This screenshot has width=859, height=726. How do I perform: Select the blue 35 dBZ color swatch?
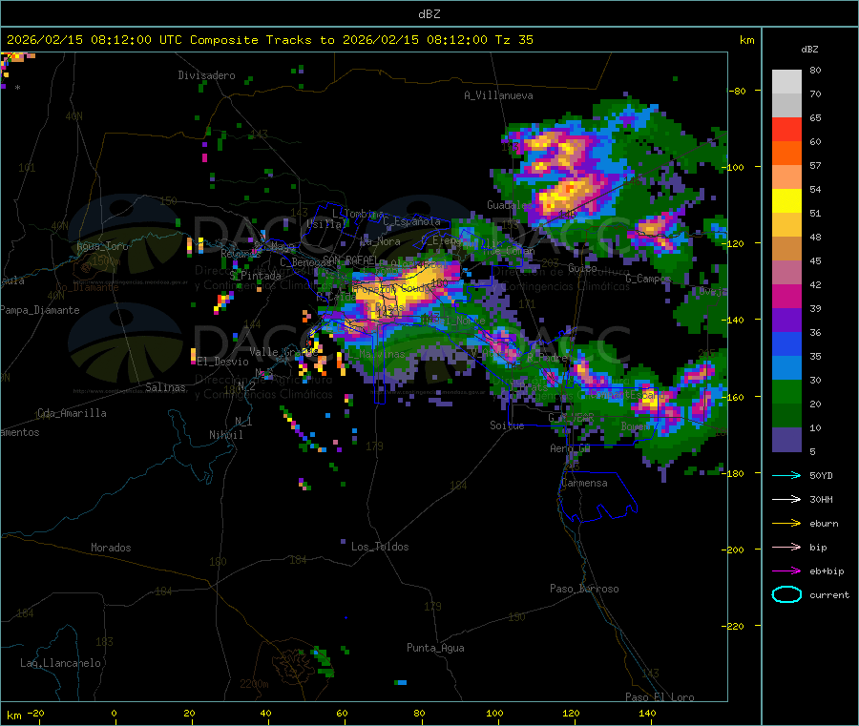click(786, 343)
